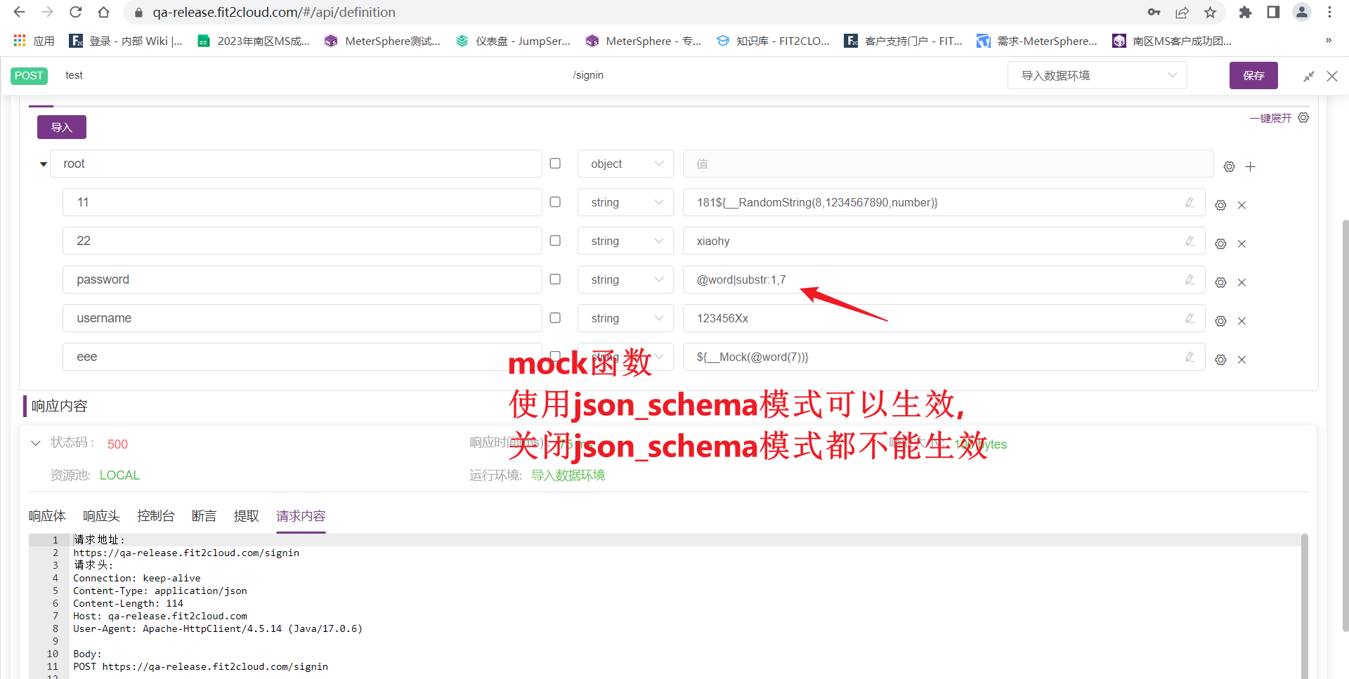Screen dimensions: 1349x679
Task: Check the checkbox on the 22 row
Action: [555, 241]
